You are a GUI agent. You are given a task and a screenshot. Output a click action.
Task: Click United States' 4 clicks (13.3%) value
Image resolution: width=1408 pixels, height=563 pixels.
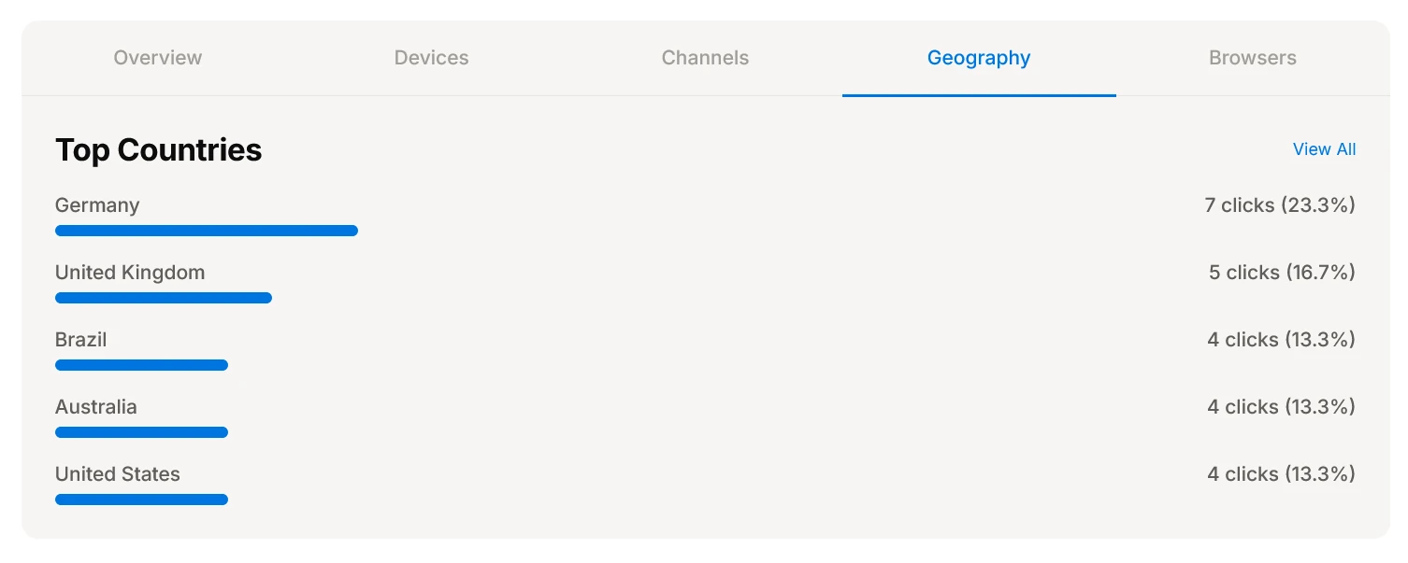[1281, 474]
